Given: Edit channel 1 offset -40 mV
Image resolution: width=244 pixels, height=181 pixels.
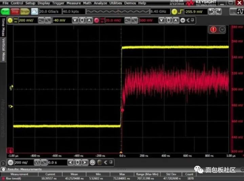Looking at the screenshot, I should click(x=62, y=20).
